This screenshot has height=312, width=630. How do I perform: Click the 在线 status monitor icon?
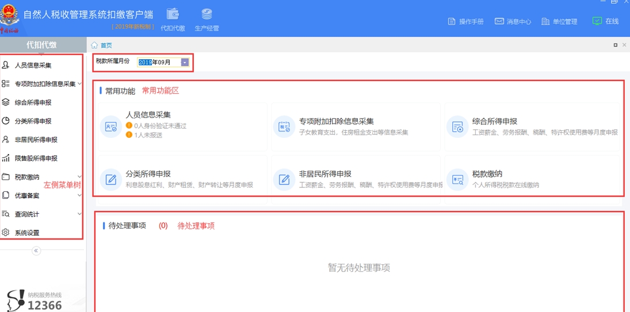(x=597, y=21)
